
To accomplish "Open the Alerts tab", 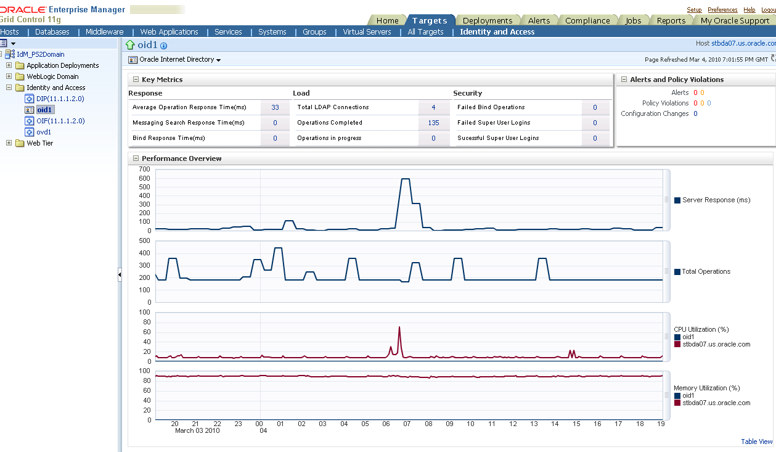I will (x=539, y=20).
